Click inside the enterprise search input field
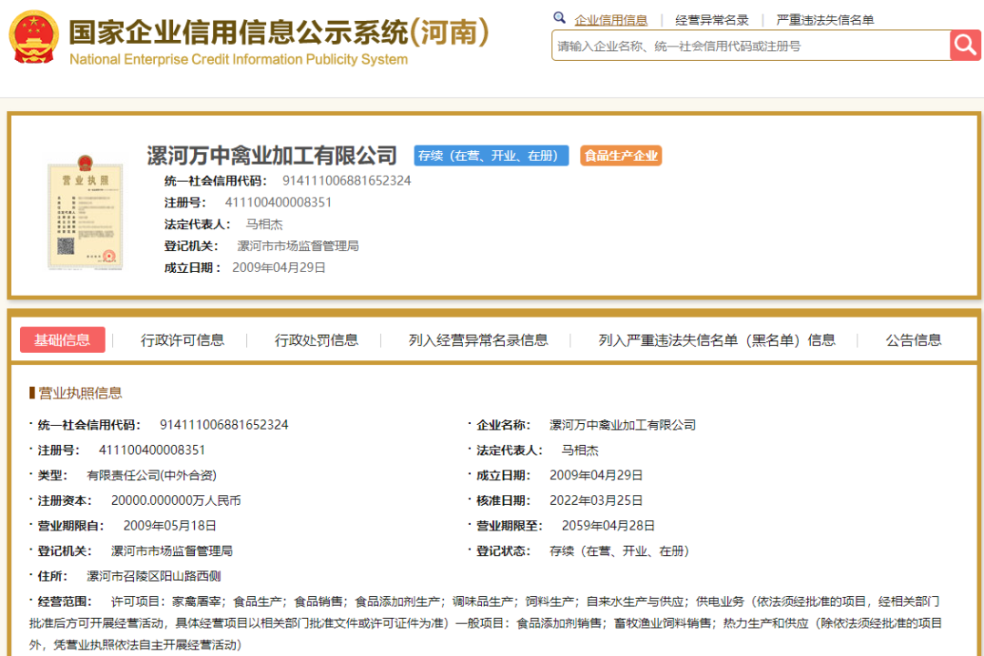Screen dimensions: 984x656 pos(747,45)
